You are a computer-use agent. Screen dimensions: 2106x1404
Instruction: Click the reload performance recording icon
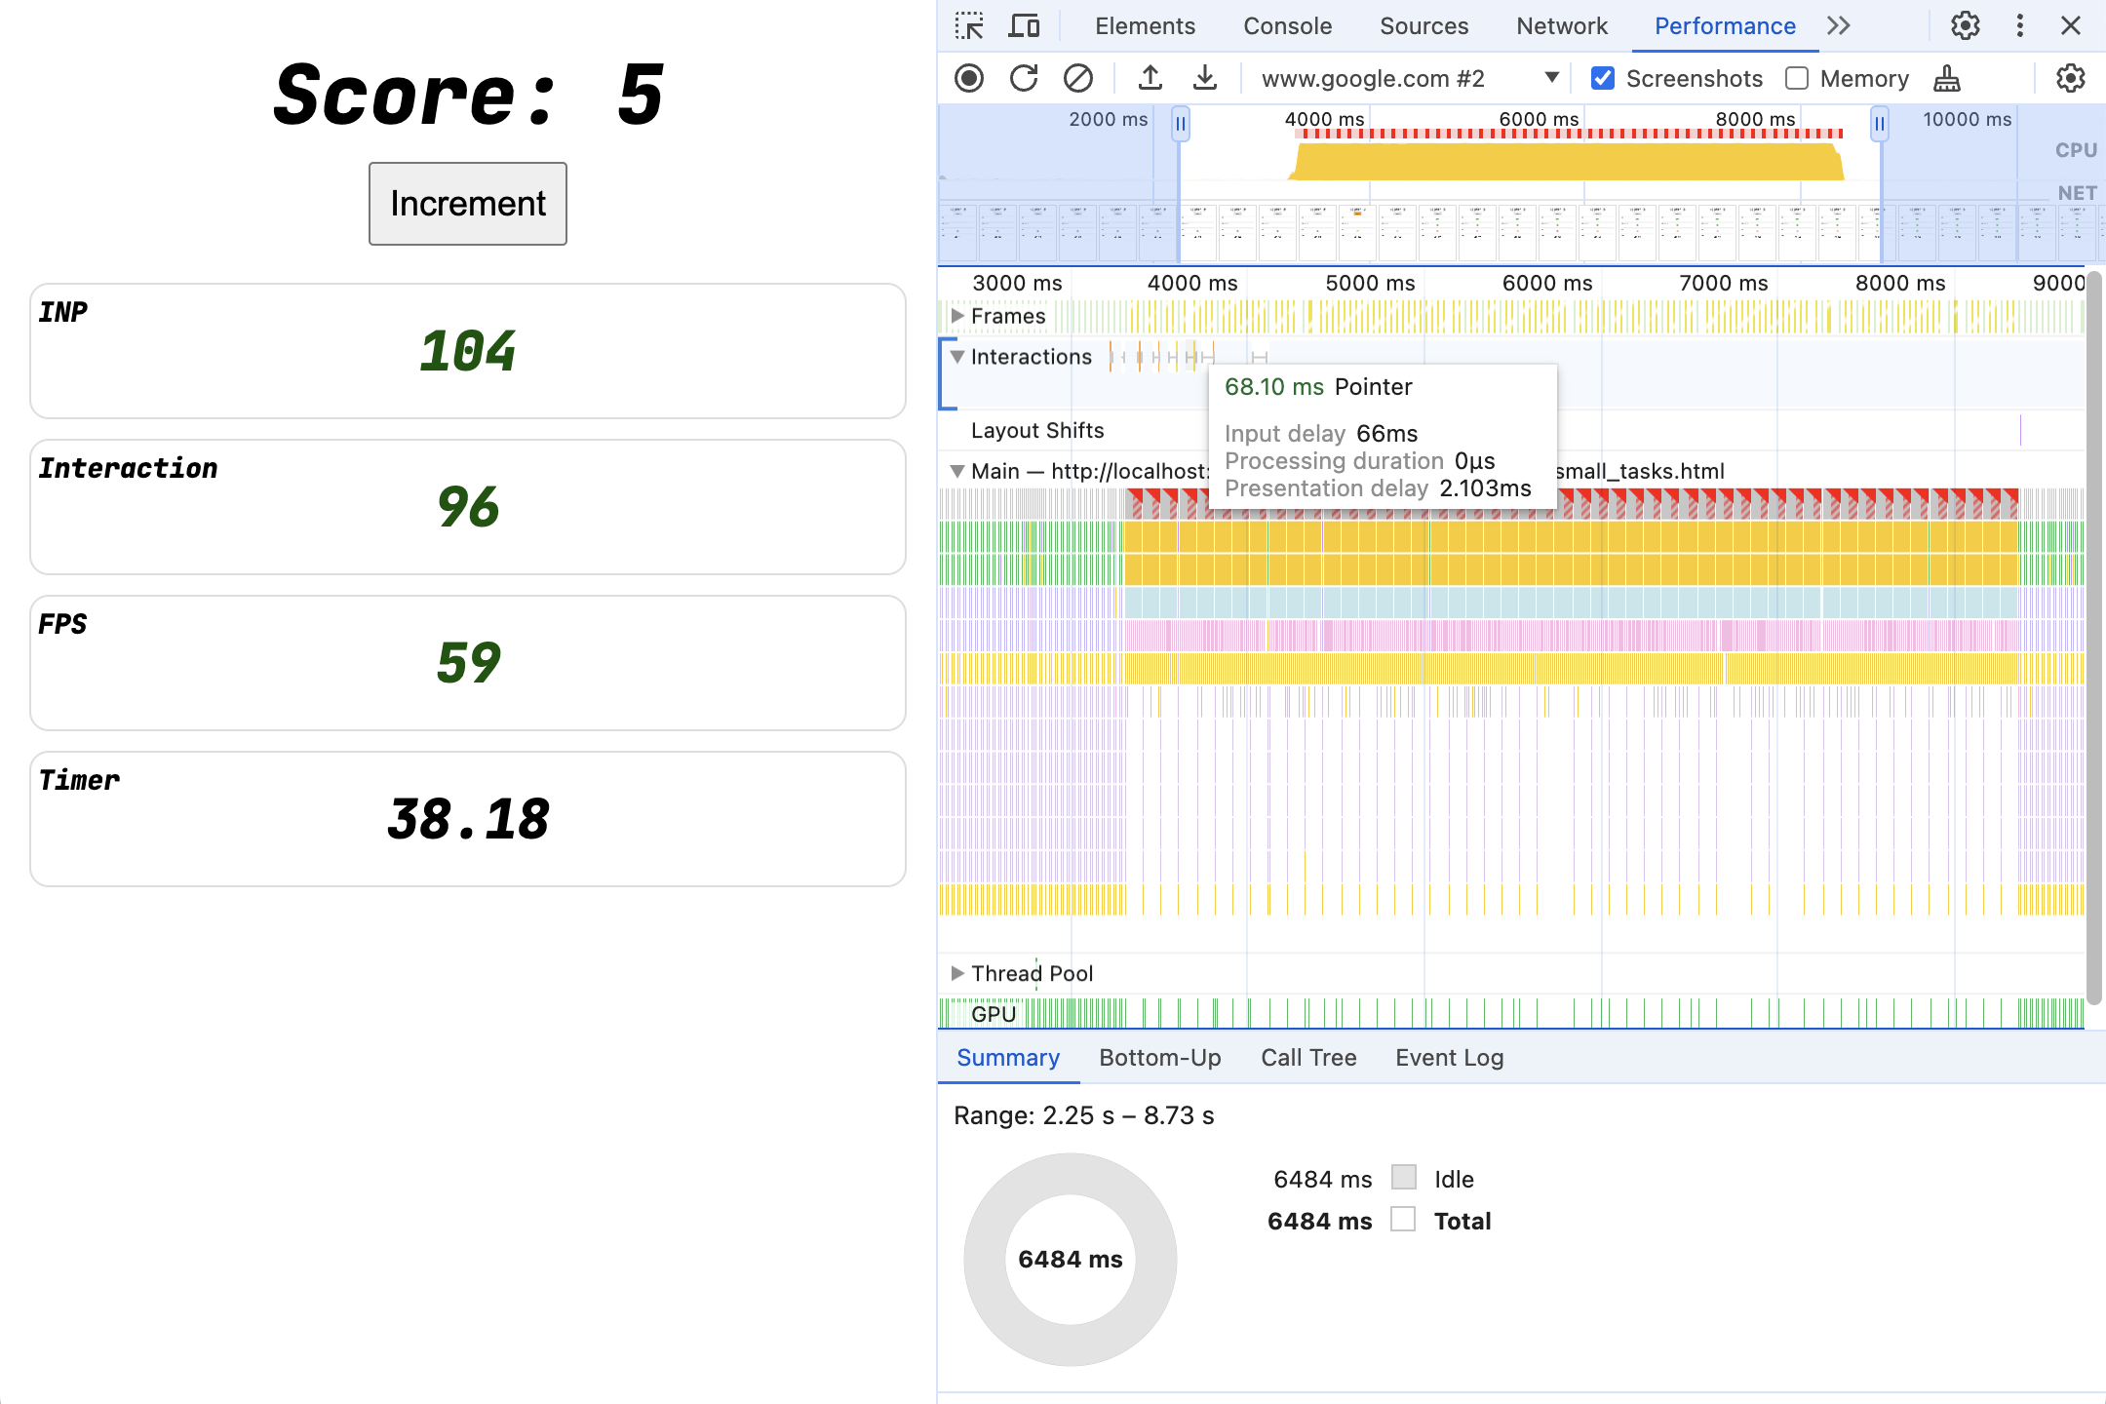tap(1025, 75)
